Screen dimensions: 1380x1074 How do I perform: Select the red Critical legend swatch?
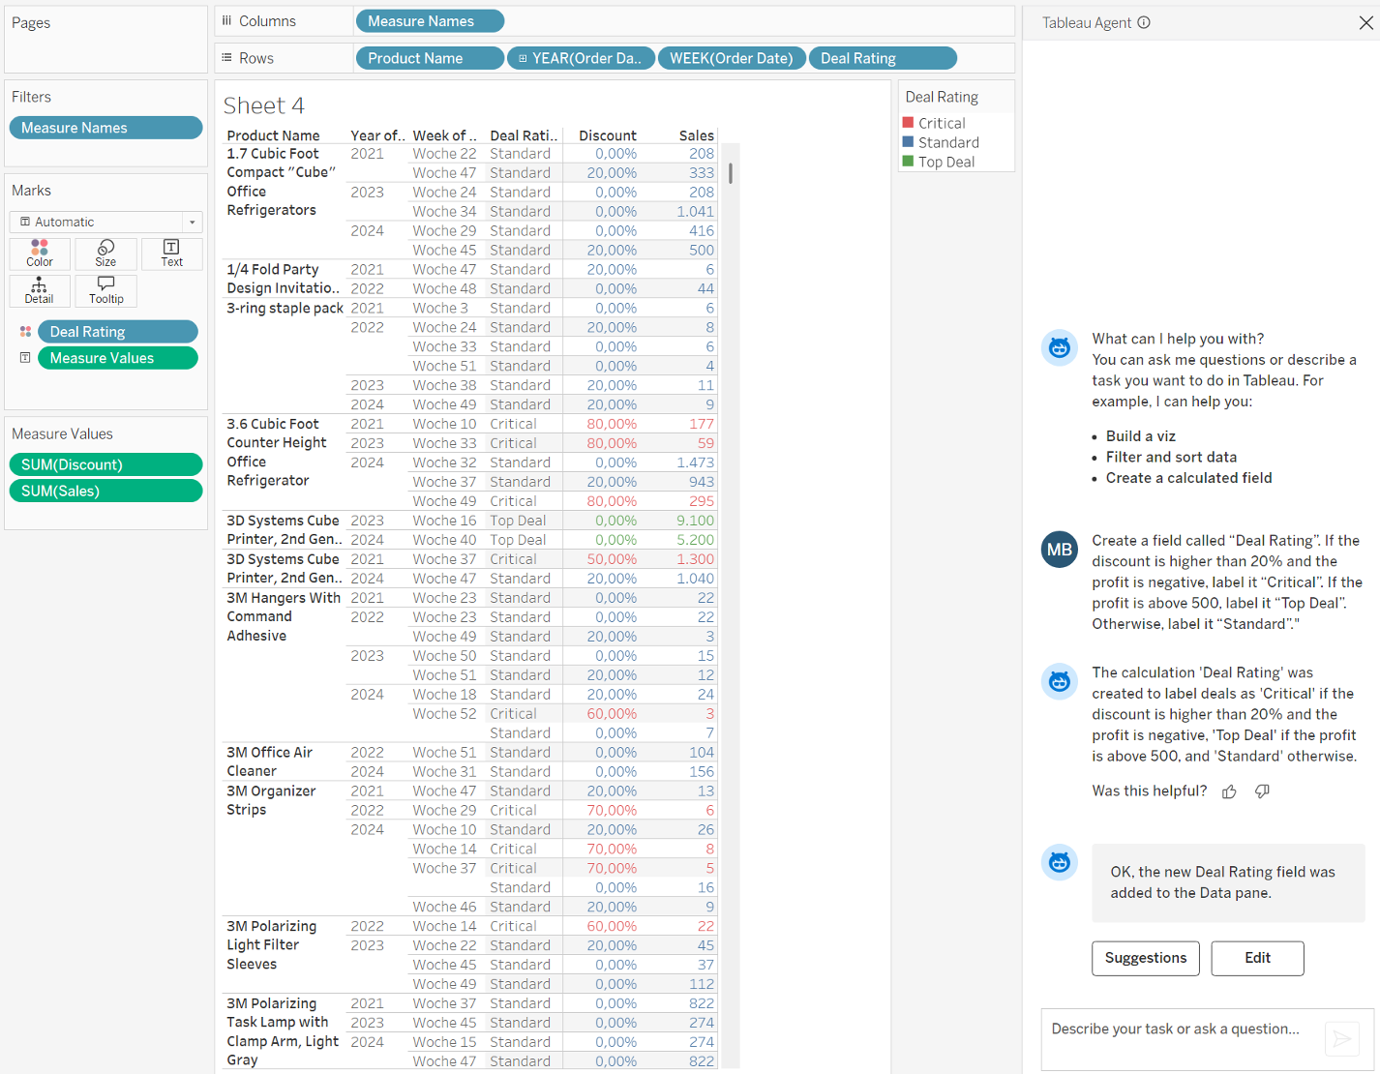[x=909, y=123]
